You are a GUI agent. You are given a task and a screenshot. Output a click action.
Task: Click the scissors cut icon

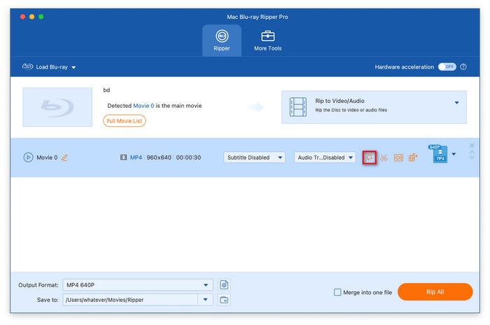(x=384, y=158)
